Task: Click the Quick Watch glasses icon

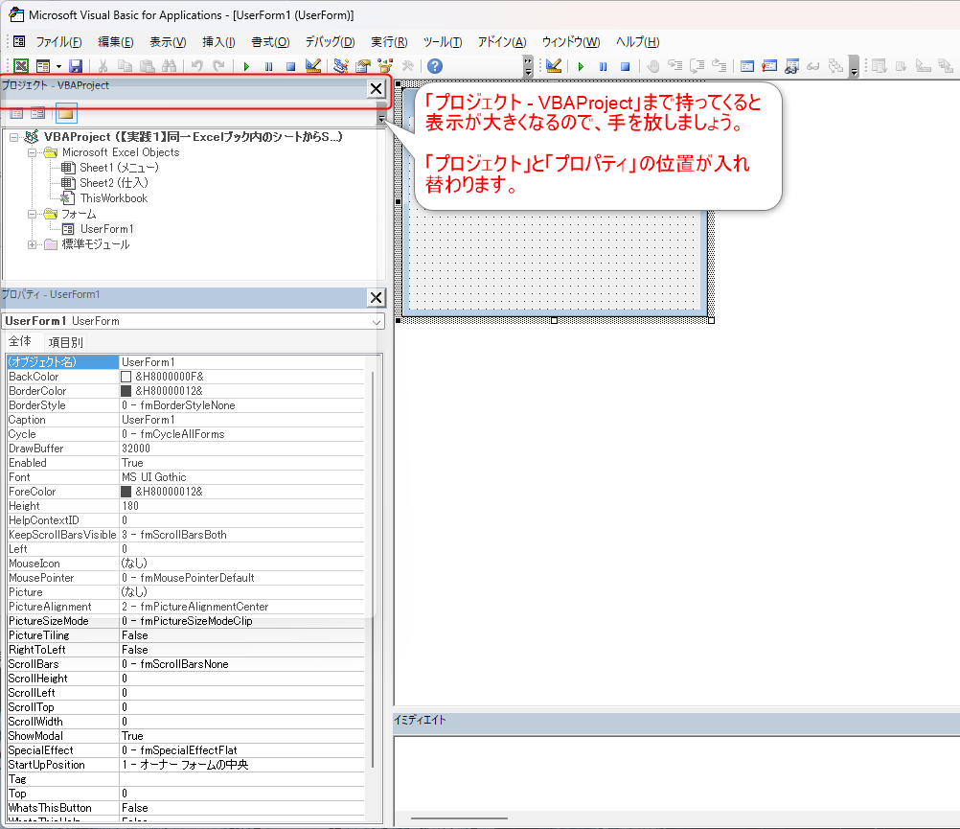Action: tap(813, 66)
